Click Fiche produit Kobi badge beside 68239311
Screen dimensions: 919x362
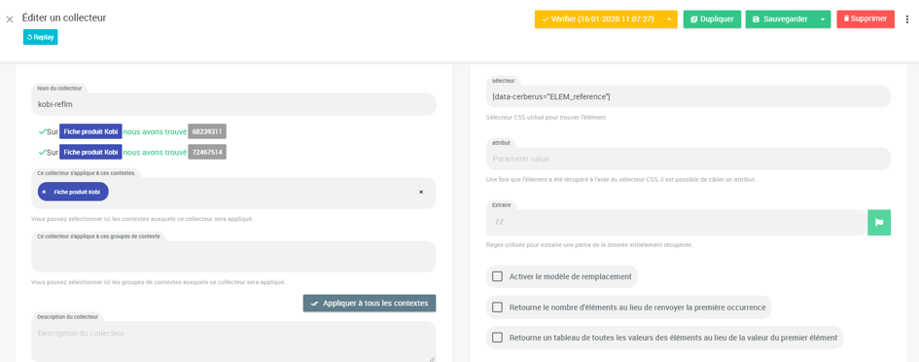coord(90,131)
